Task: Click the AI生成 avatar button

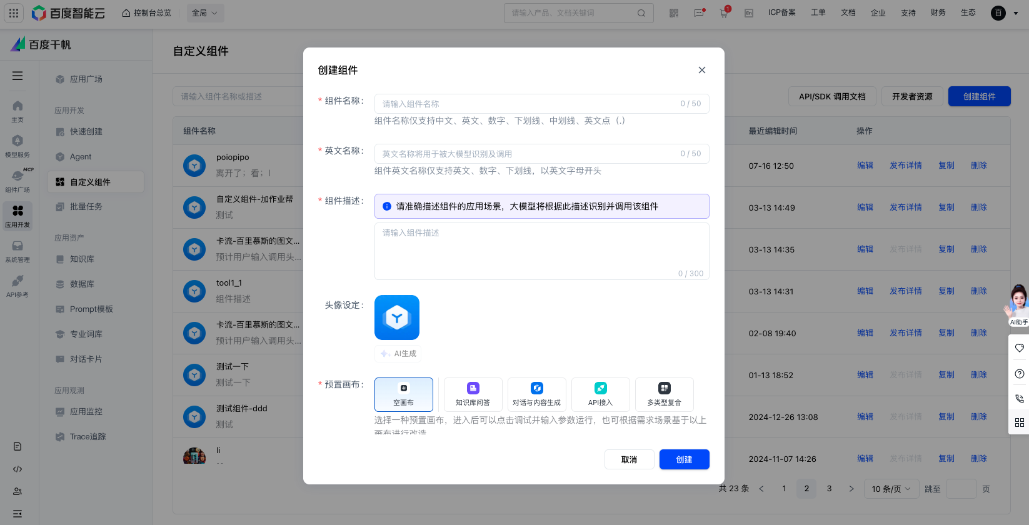Action: 398,354
